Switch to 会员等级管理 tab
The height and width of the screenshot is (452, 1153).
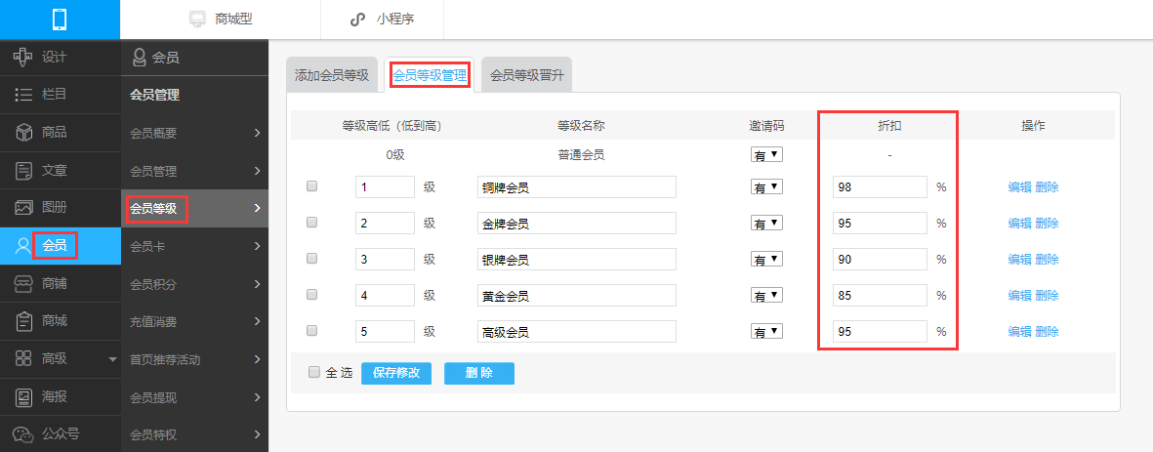(x=430, y=75)
